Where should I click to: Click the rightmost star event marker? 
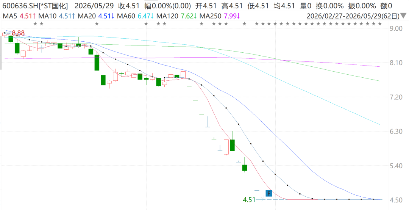pos(380,24)
